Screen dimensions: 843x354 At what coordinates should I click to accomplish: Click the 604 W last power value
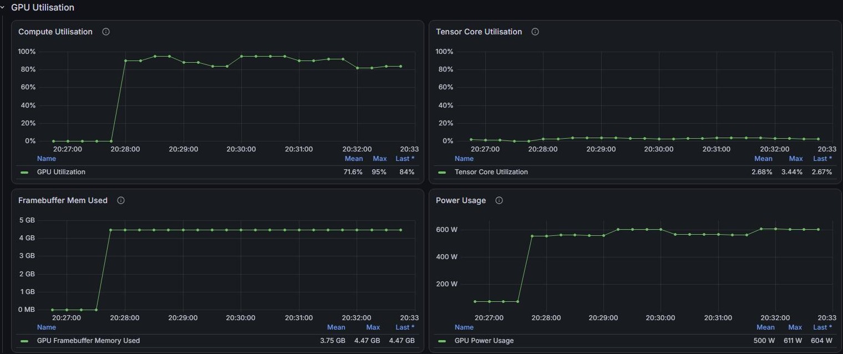822,341
